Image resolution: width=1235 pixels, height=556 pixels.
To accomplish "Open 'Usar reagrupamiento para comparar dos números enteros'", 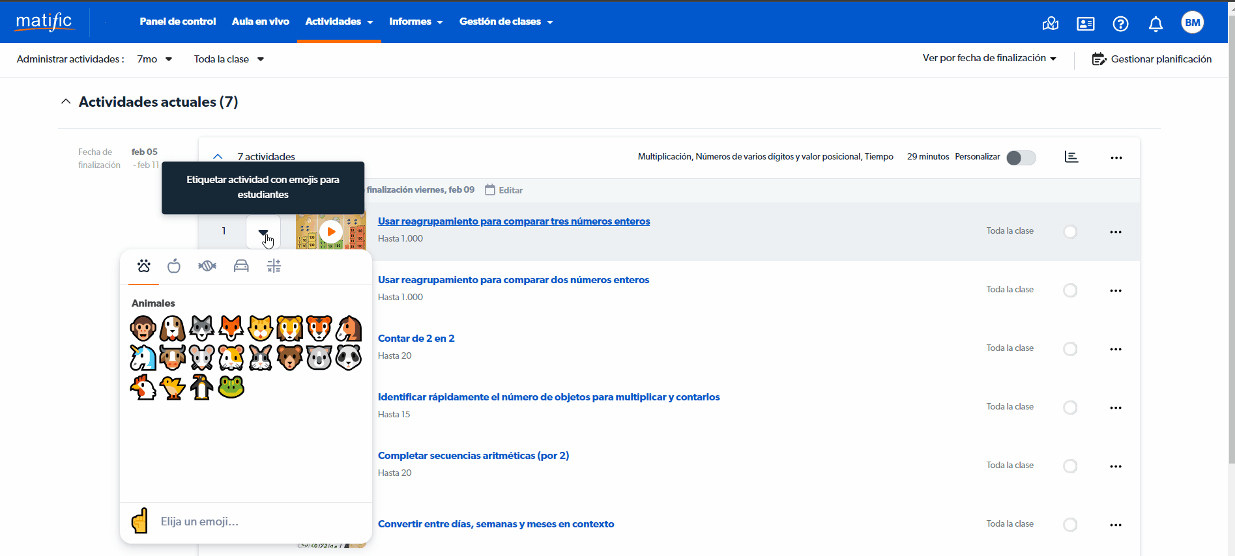I will [514, 280].
